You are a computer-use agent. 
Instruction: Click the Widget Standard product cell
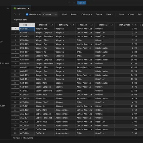coord(45,36)
